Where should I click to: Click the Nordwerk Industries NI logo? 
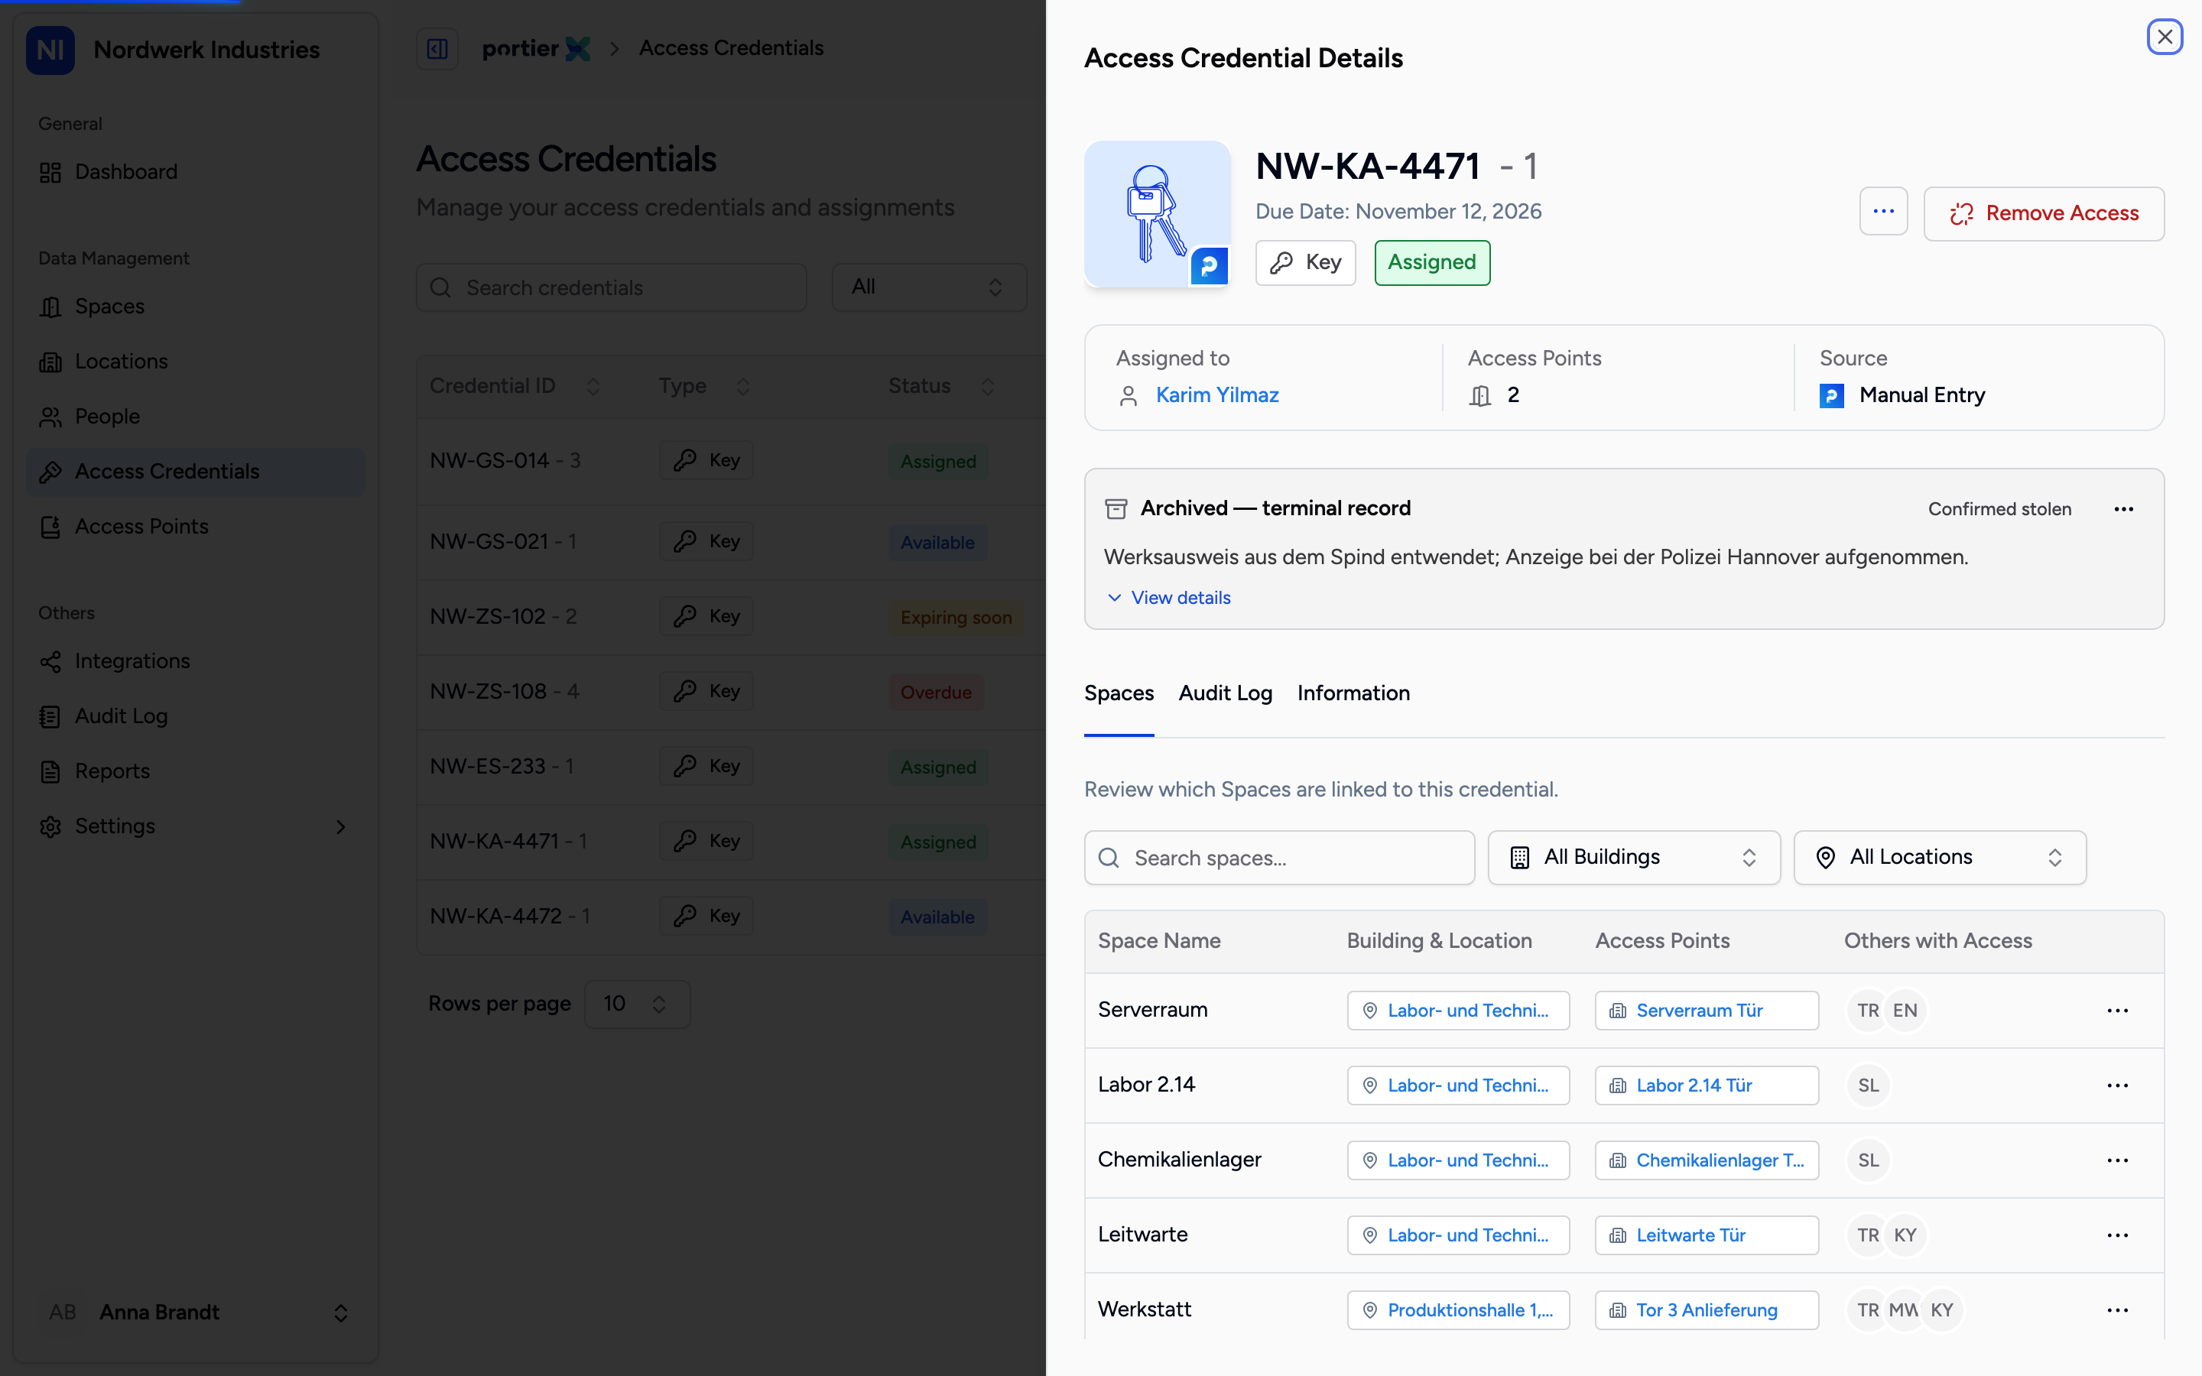tap(50, 50)
